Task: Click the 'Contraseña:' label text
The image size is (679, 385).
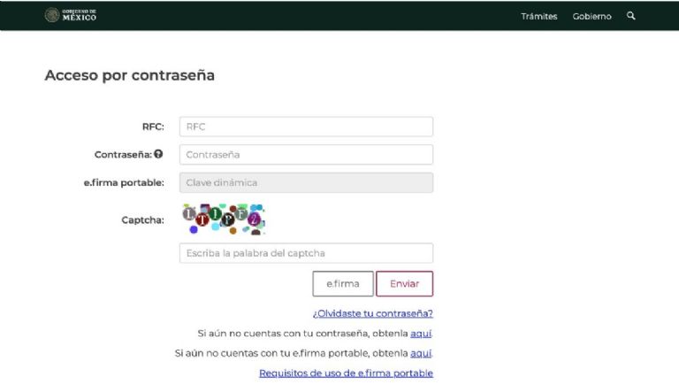Action: click(x=123, y=154)
